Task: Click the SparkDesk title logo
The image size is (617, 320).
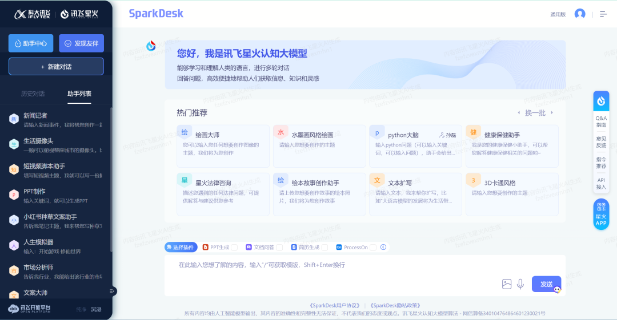Action: (156, 14)
